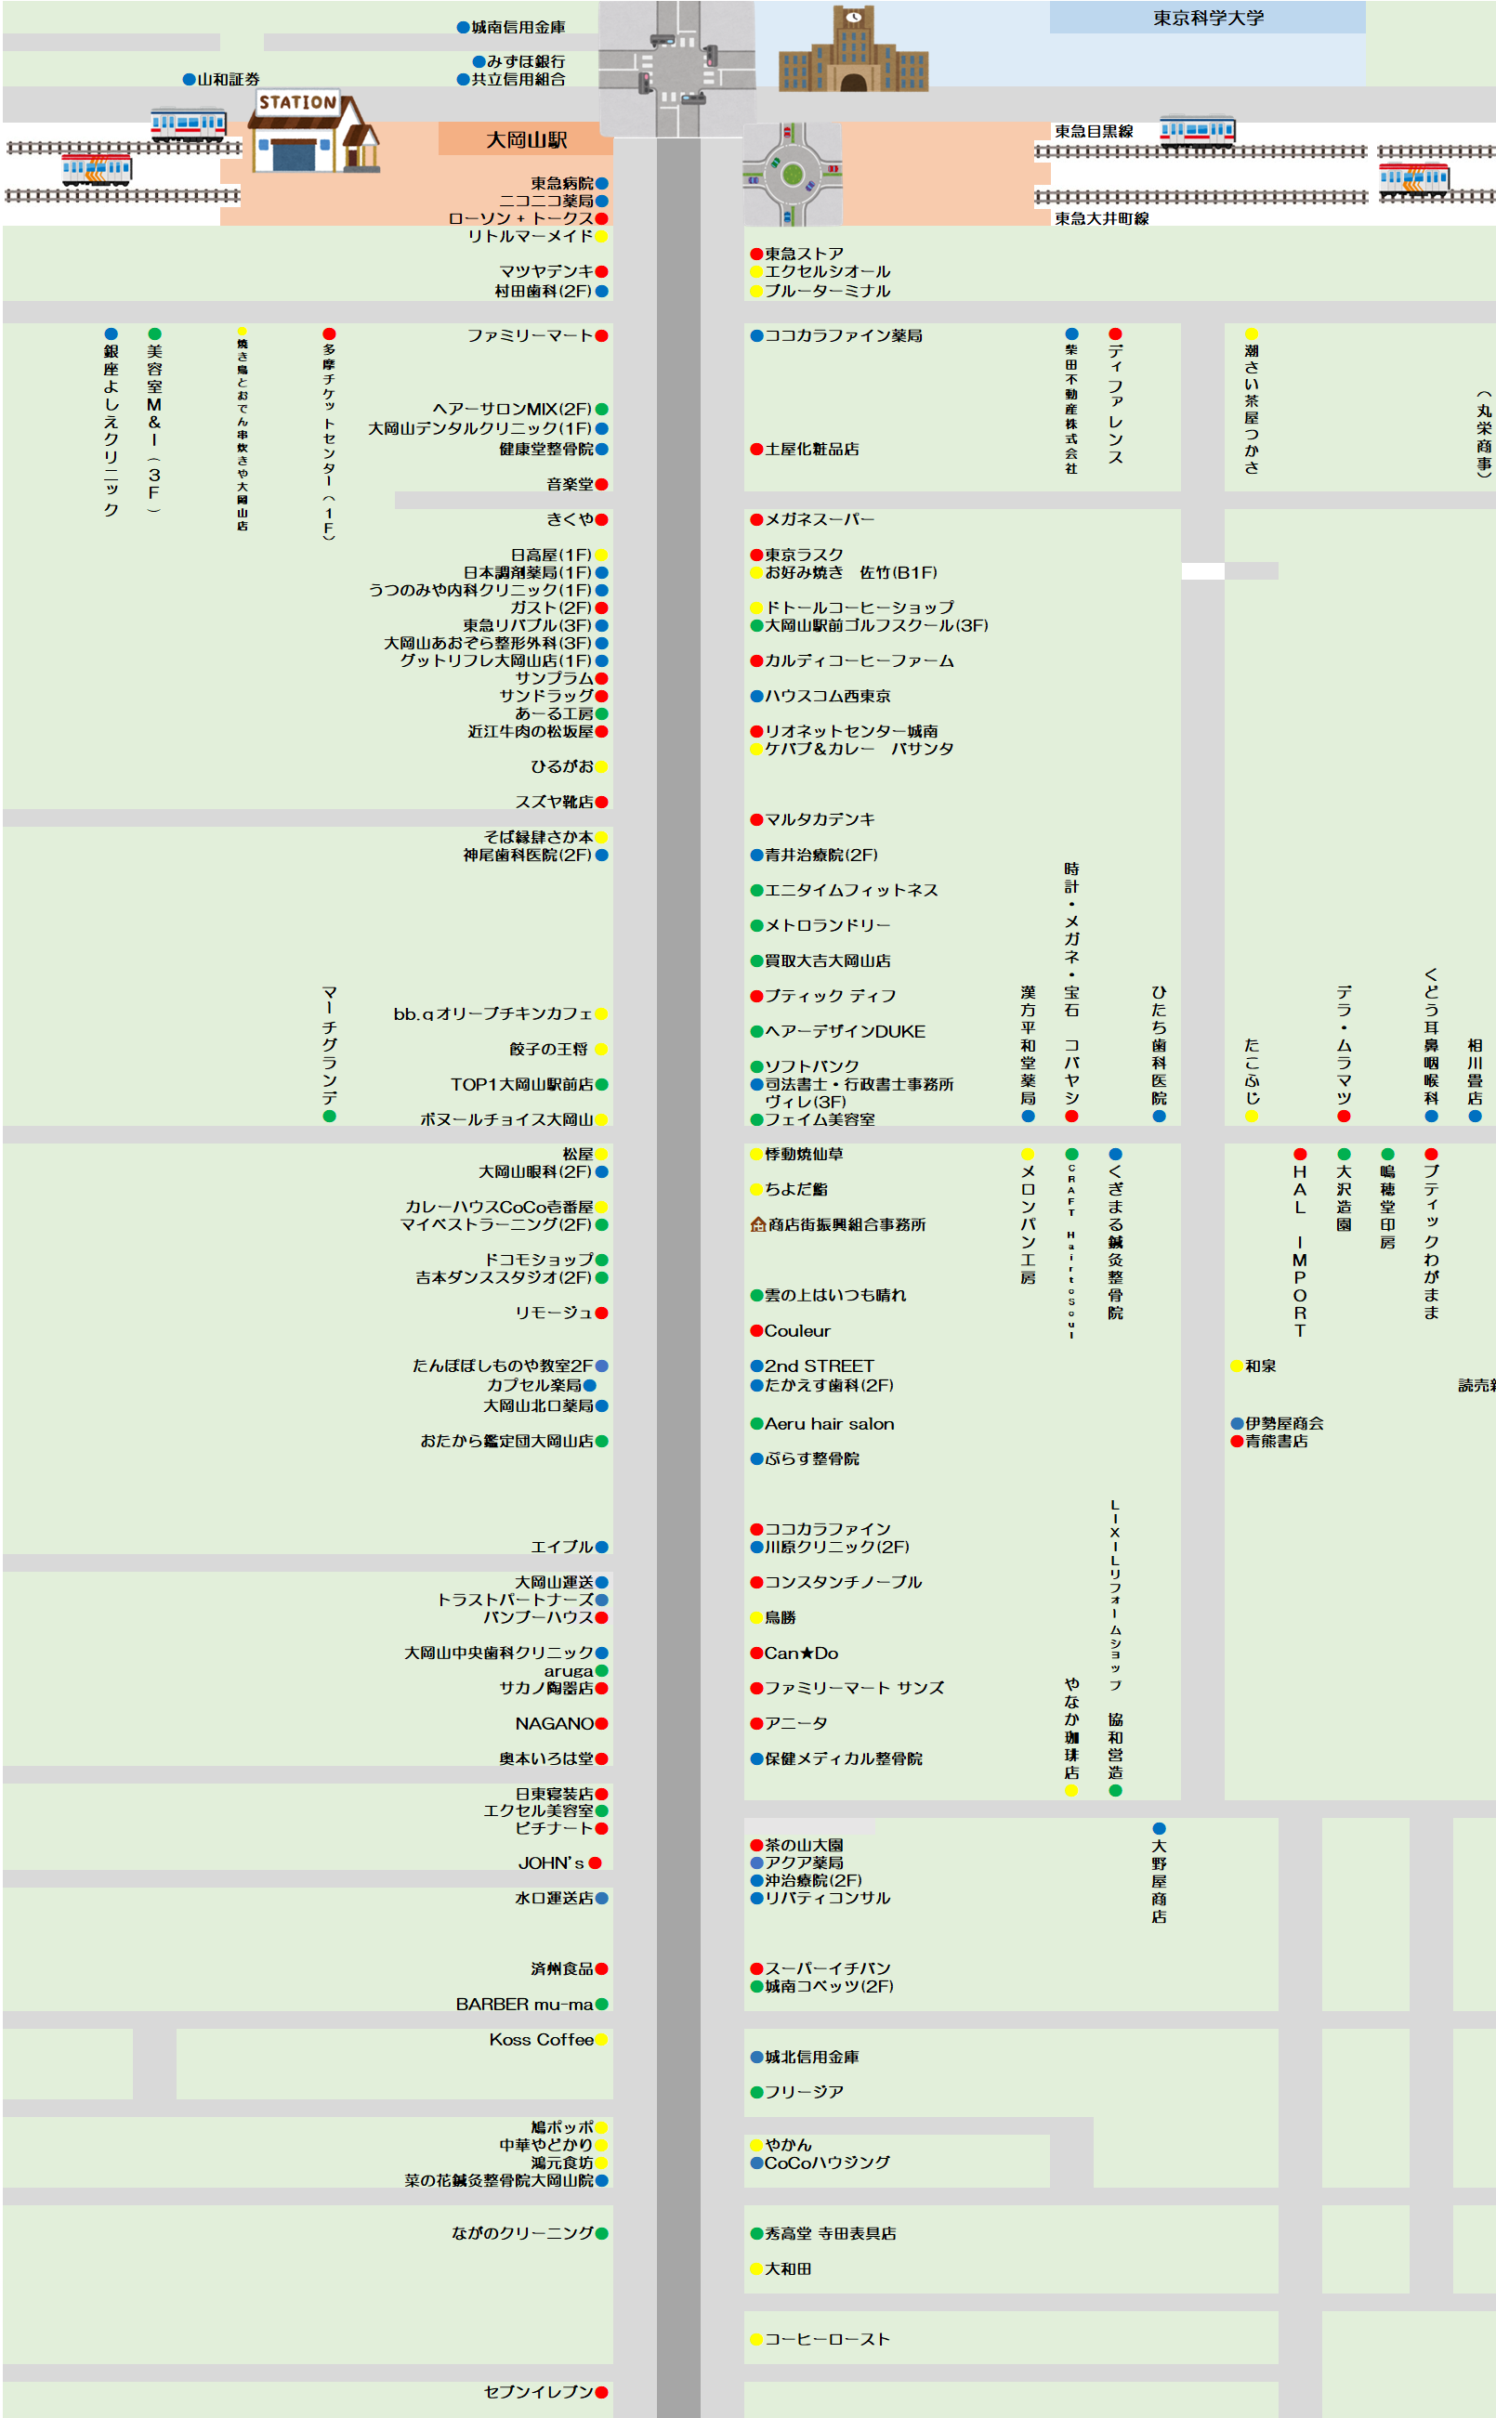Screen dimensions: 1496x2418
Task: Select the vertical メロンパン工房 label
Action: (x=1028, y=1216)
